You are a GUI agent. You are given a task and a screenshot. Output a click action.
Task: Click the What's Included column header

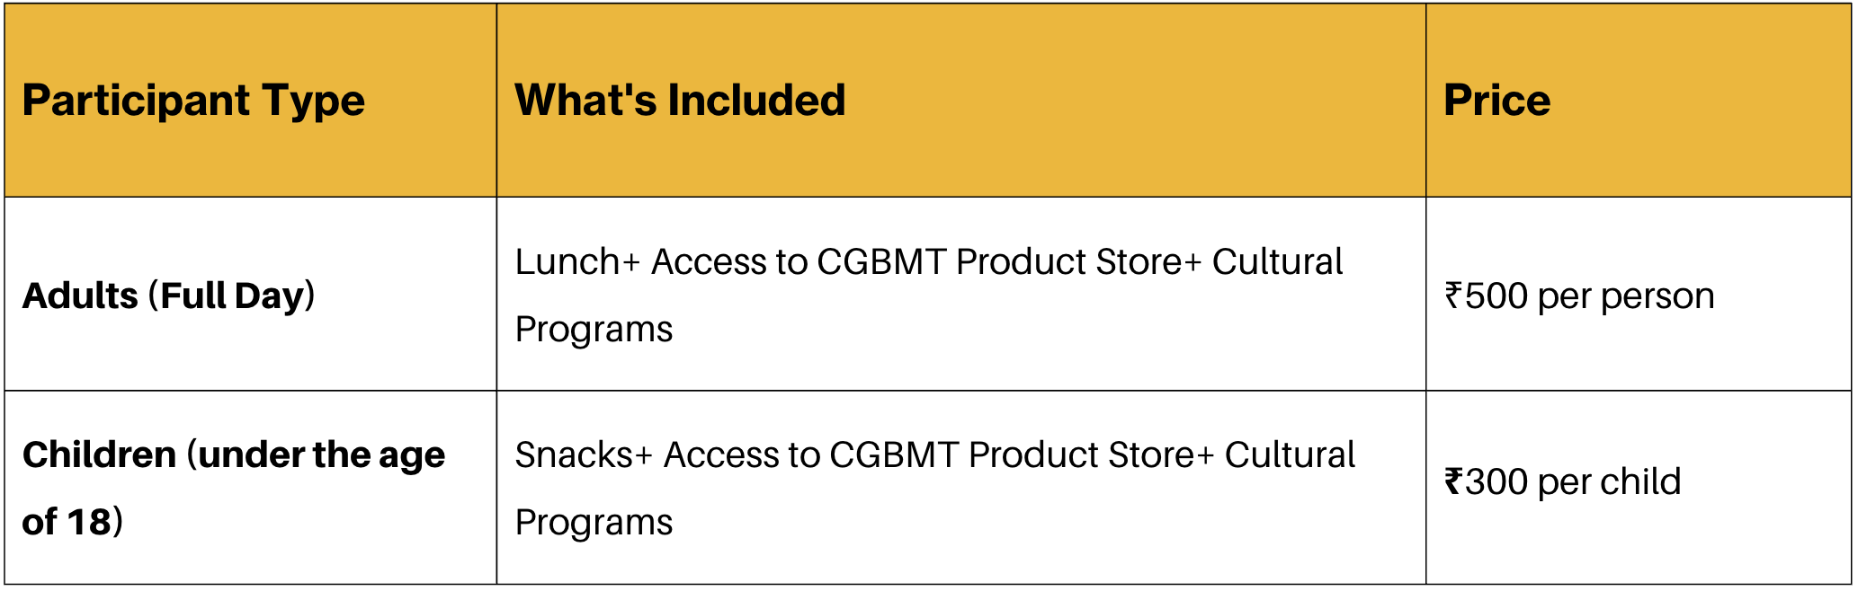(680, 101)
